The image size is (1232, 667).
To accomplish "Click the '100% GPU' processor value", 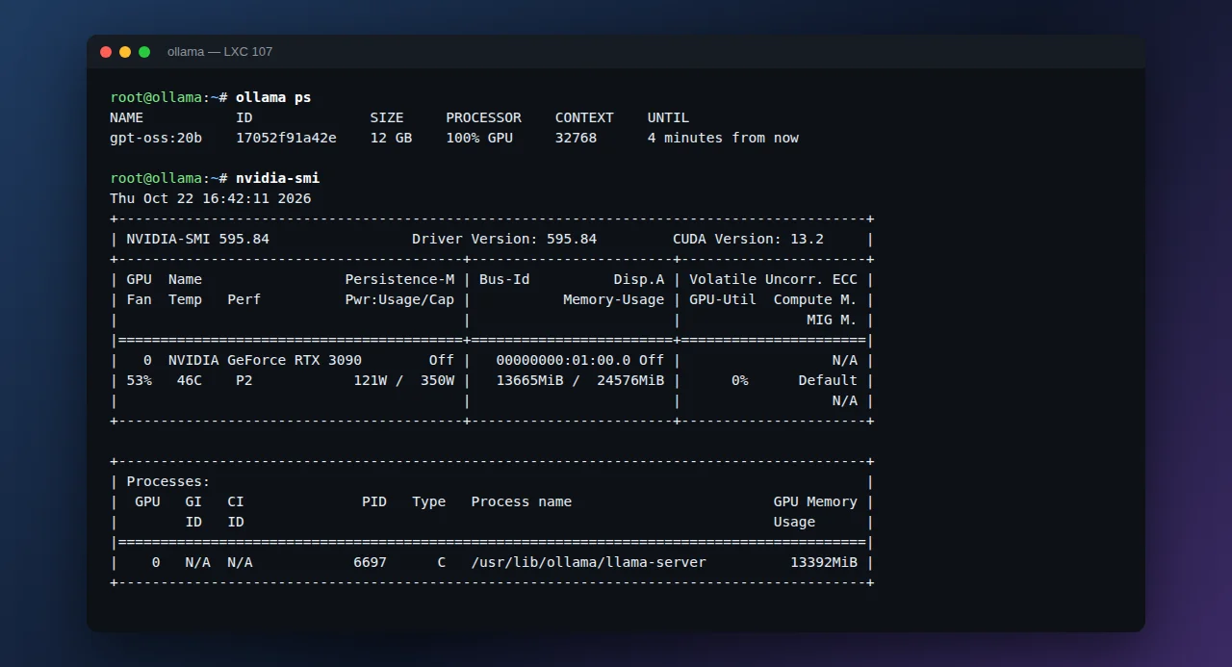I will pos(479,138).
